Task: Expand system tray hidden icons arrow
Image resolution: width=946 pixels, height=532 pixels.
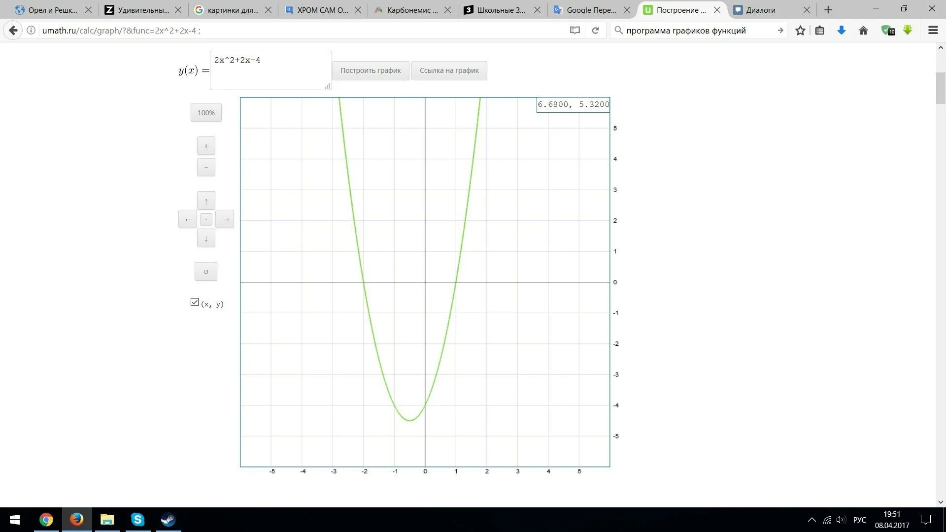Action: point(811,520)
